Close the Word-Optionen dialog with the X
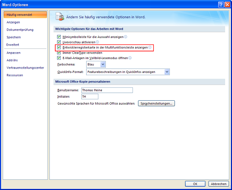 click(227, 5)
